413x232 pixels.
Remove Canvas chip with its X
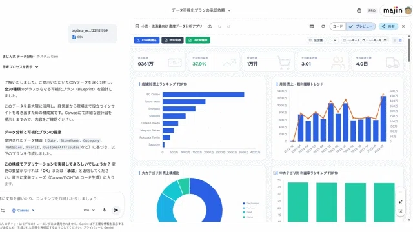33,211
